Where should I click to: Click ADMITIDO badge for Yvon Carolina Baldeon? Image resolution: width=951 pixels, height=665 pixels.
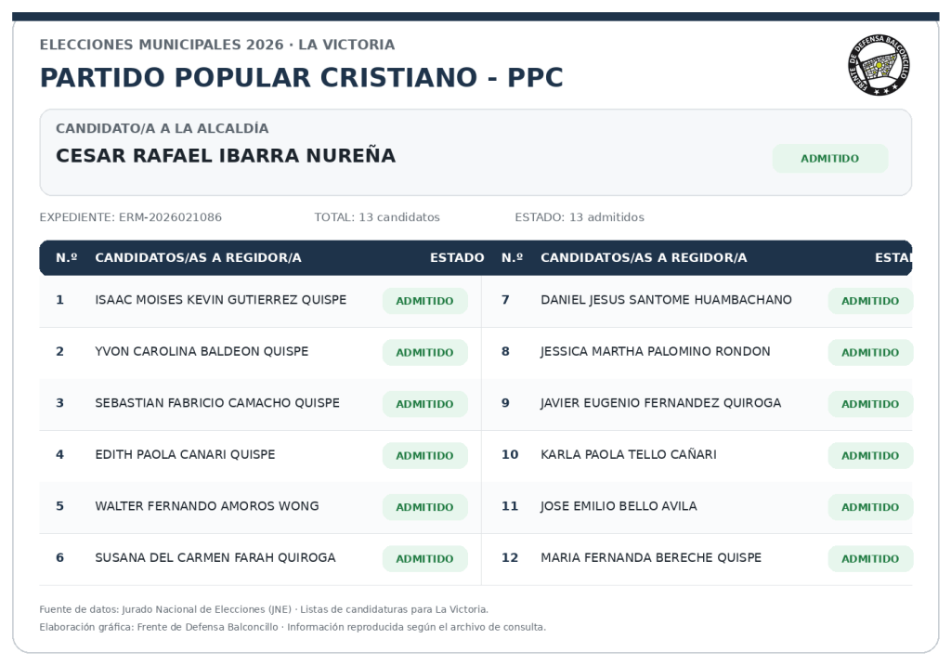pos(424,353)
